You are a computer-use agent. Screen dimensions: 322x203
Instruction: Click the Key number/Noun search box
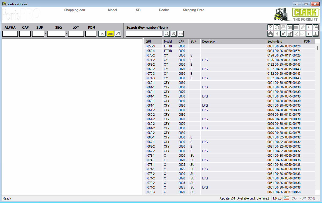(144, 34)
